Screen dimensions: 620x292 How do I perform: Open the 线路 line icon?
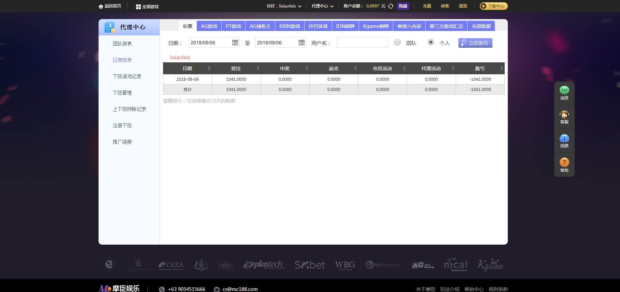click(x=564, y=138)
